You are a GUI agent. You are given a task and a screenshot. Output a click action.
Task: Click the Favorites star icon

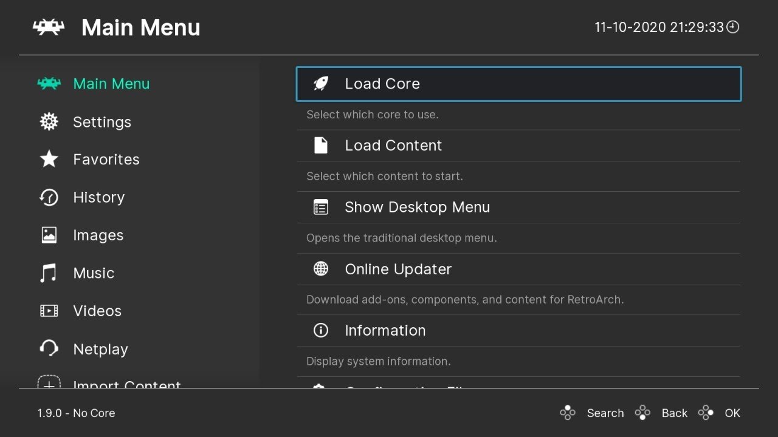(x=49, y=160)
